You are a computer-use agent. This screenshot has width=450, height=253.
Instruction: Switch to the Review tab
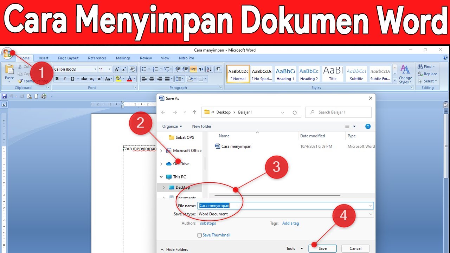click(x=146, y=58)
